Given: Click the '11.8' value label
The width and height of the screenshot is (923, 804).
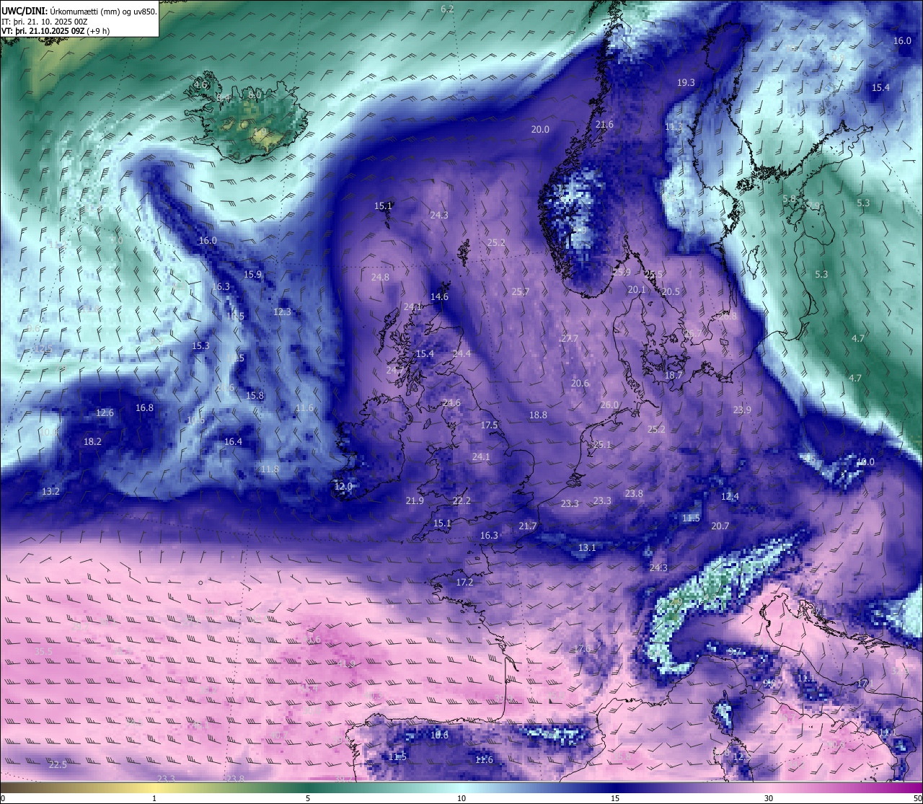Looking at the screenshot, I should [x=270, y=469].
